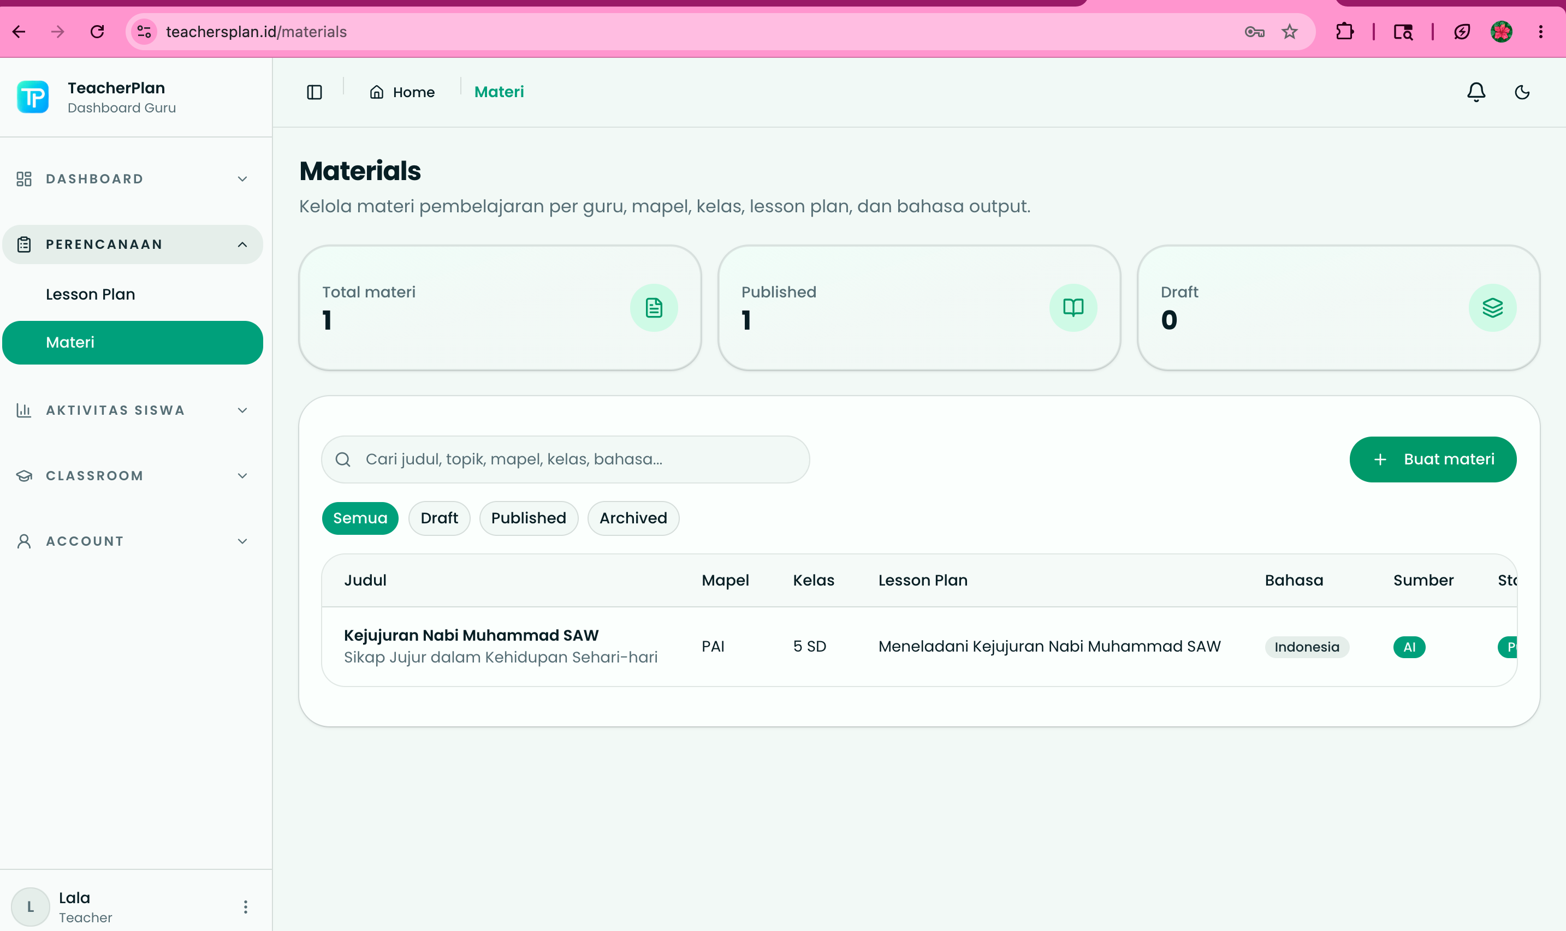1566x931 pixels.
Task: Click the search magnifier icon
Action: (343, 459)
